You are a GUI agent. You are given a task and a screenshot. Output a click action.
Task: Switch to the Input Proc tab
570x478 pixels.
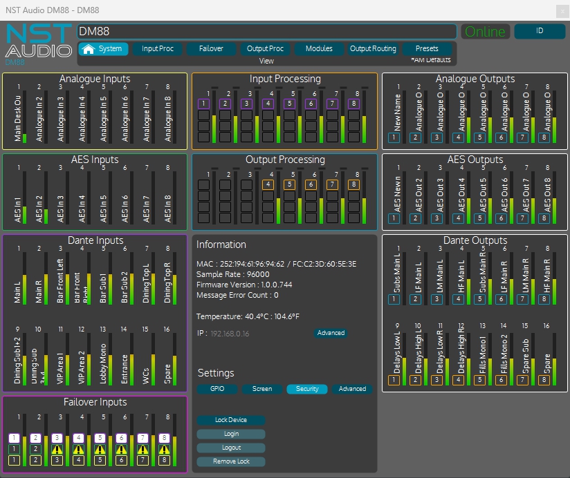tap(158, 48)
